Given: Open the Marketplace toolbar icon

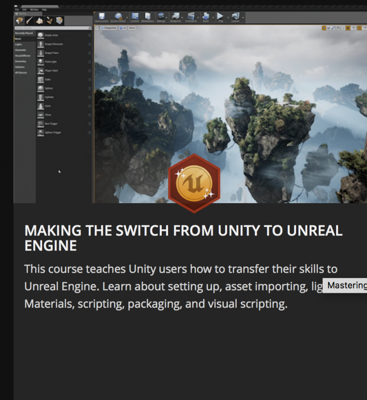Looking at the screenshot, I should [148, 17].
